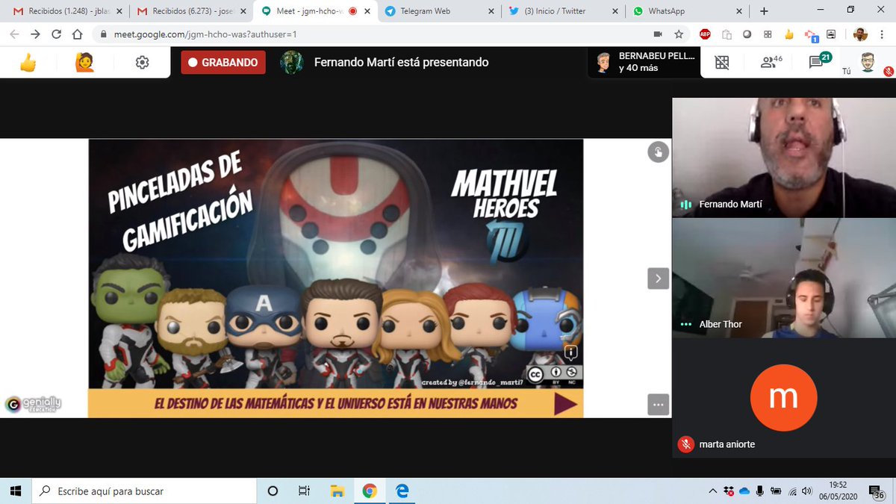Click Fernando Martí está presentando label
This screenshot has height=504, width=896.
click(401, 63)
